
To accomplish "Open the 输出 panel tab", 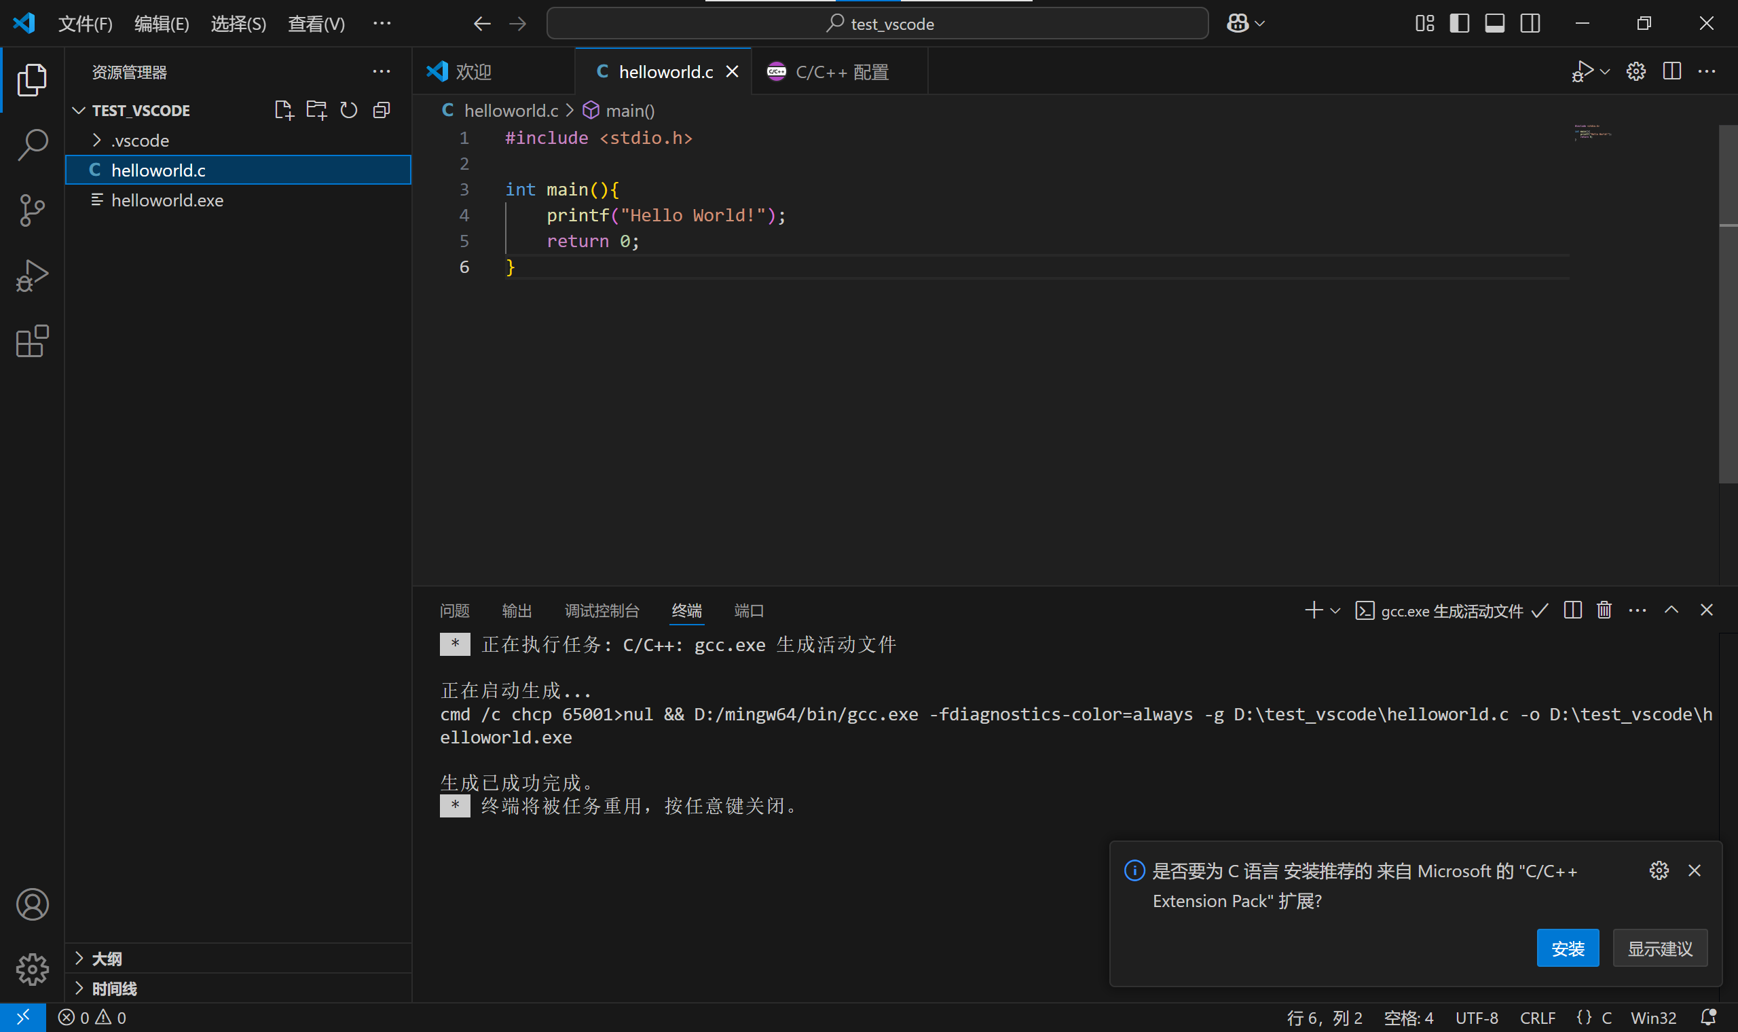I will coord(516,610).
